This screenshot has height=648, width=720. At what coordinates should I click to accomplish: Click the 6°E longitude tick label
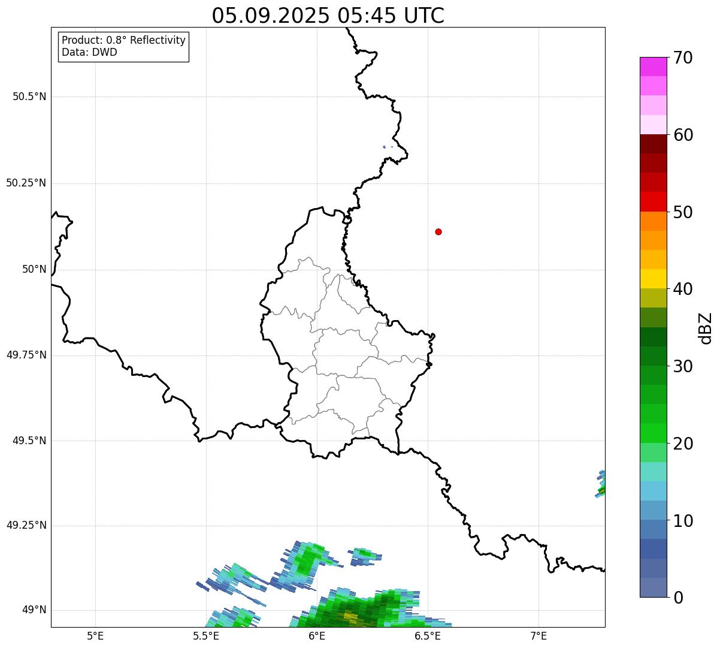click(x=317, y=635)
